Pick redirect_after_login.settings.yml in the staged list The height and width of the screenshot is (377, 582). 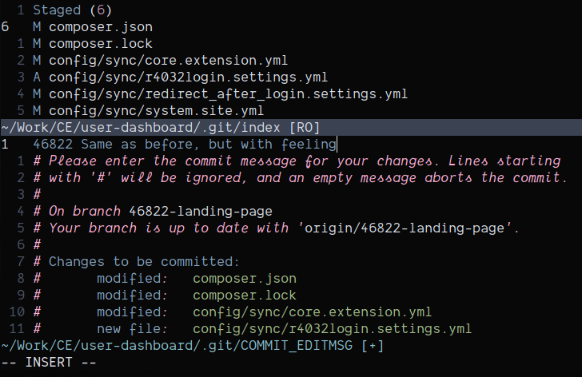[x=228, y=94]
